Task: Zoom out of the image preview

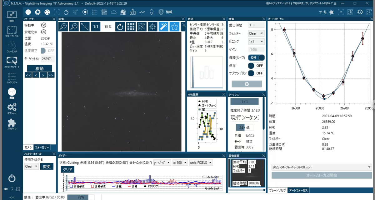Action: 74,27
